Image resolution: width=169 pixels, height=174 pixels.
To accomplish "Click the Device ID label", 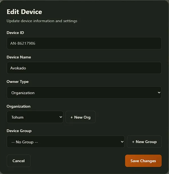I will point(15,33).
